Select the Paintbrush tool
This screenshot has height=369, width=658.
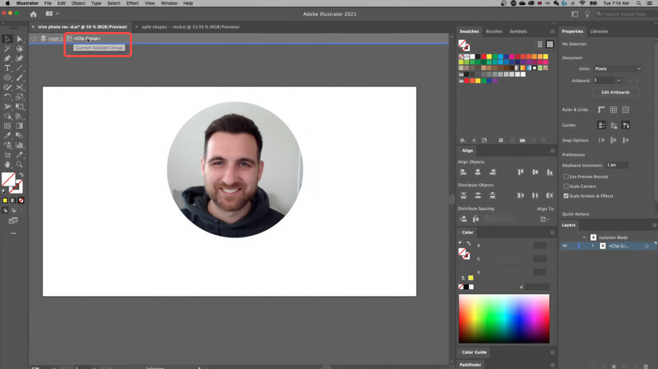point(19,77)
